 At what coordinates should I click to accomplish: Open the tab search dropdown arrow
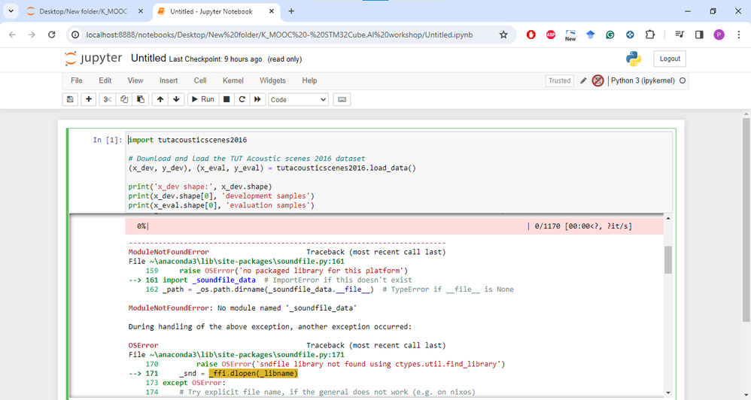click(11, 11)
